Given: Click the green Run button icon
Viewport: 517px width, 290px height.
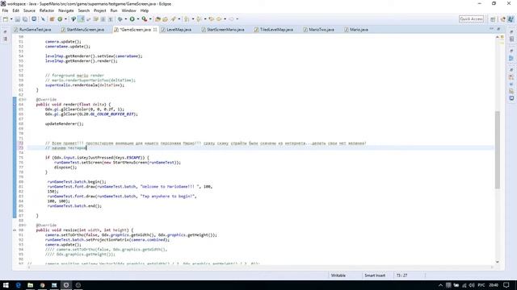Looking at the screenshot, I should coord(132,19).
